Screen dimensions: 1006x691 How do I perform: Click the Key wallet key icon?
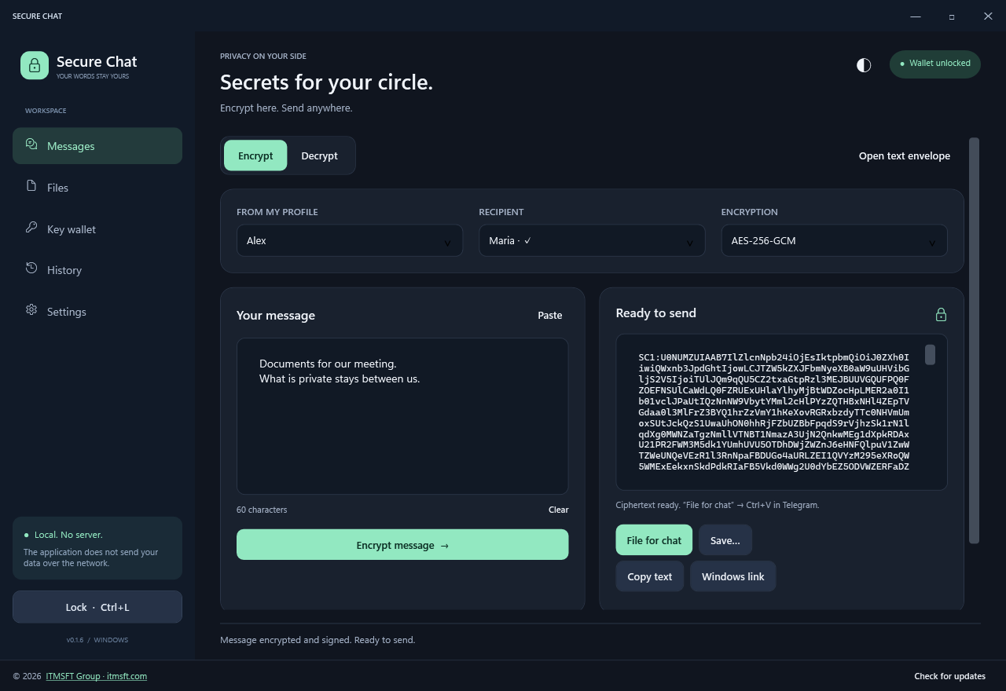tap(31, 228)
